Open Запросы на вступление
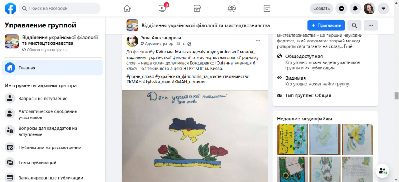 pyautogui.click(x=53, y=99)
